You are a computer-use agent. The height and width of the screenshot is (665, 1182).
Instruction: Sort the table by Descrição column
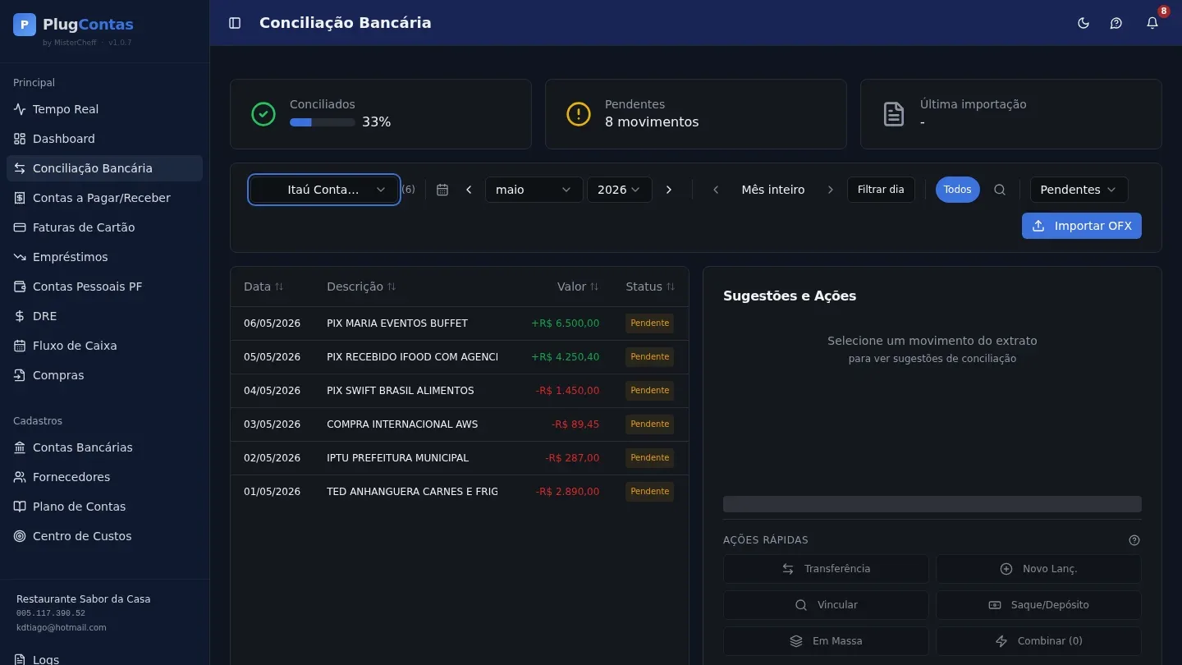(361, 287)
